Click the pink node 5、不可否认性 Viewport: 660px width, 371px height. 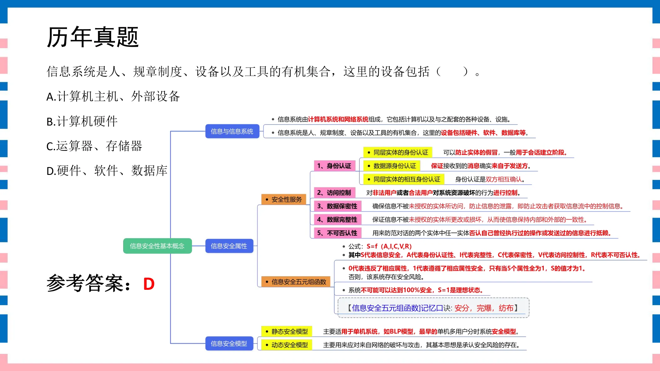pyautogui.click(x=337, y=233)
